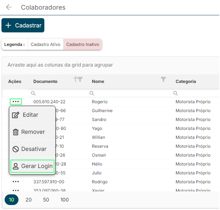
Task: Click Gerar Login menu option
Action: (x=32, y=166)
